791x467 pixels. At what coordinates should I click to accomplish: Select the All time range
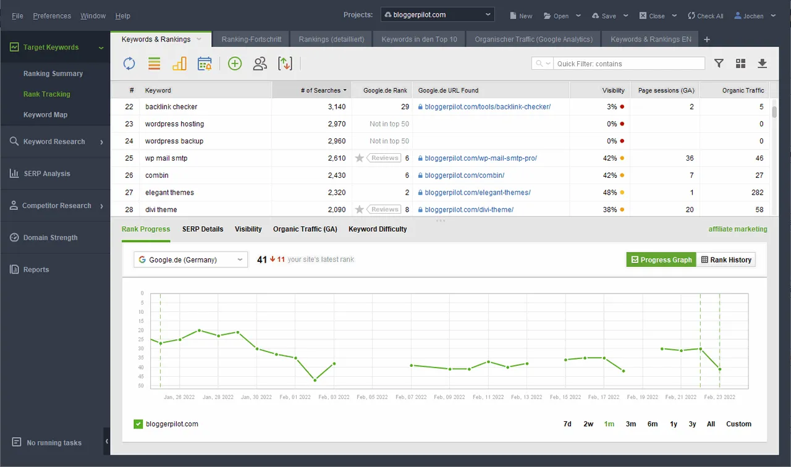pos(711,424)
